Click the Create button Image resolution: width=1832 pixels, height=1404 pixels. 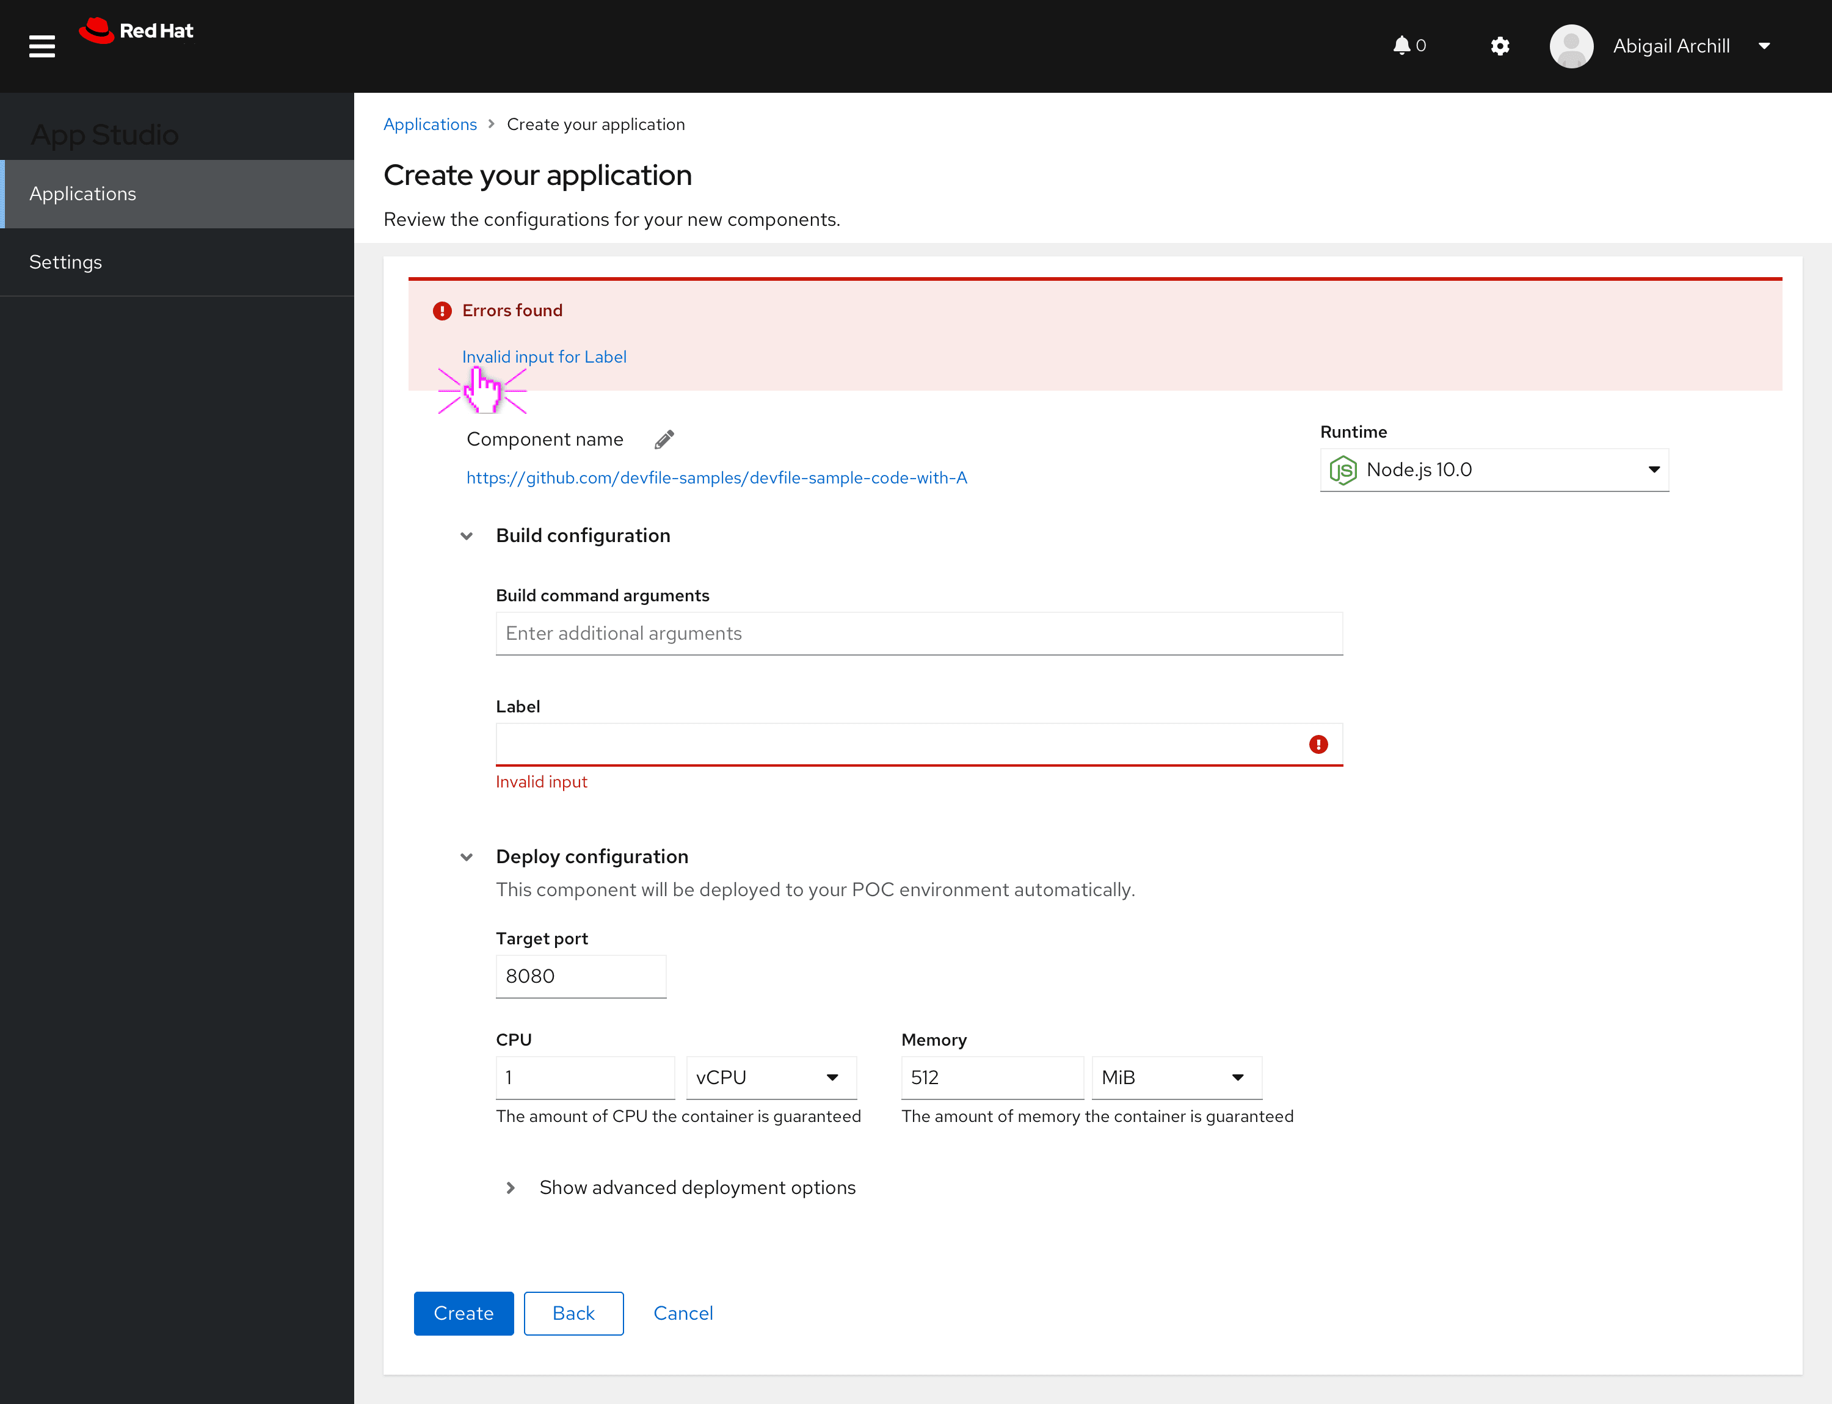(x=462, y=1312)
